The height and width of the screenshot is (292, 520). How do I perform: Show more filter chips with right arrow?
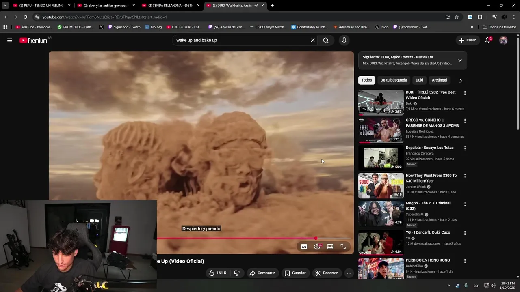(460, 81)
